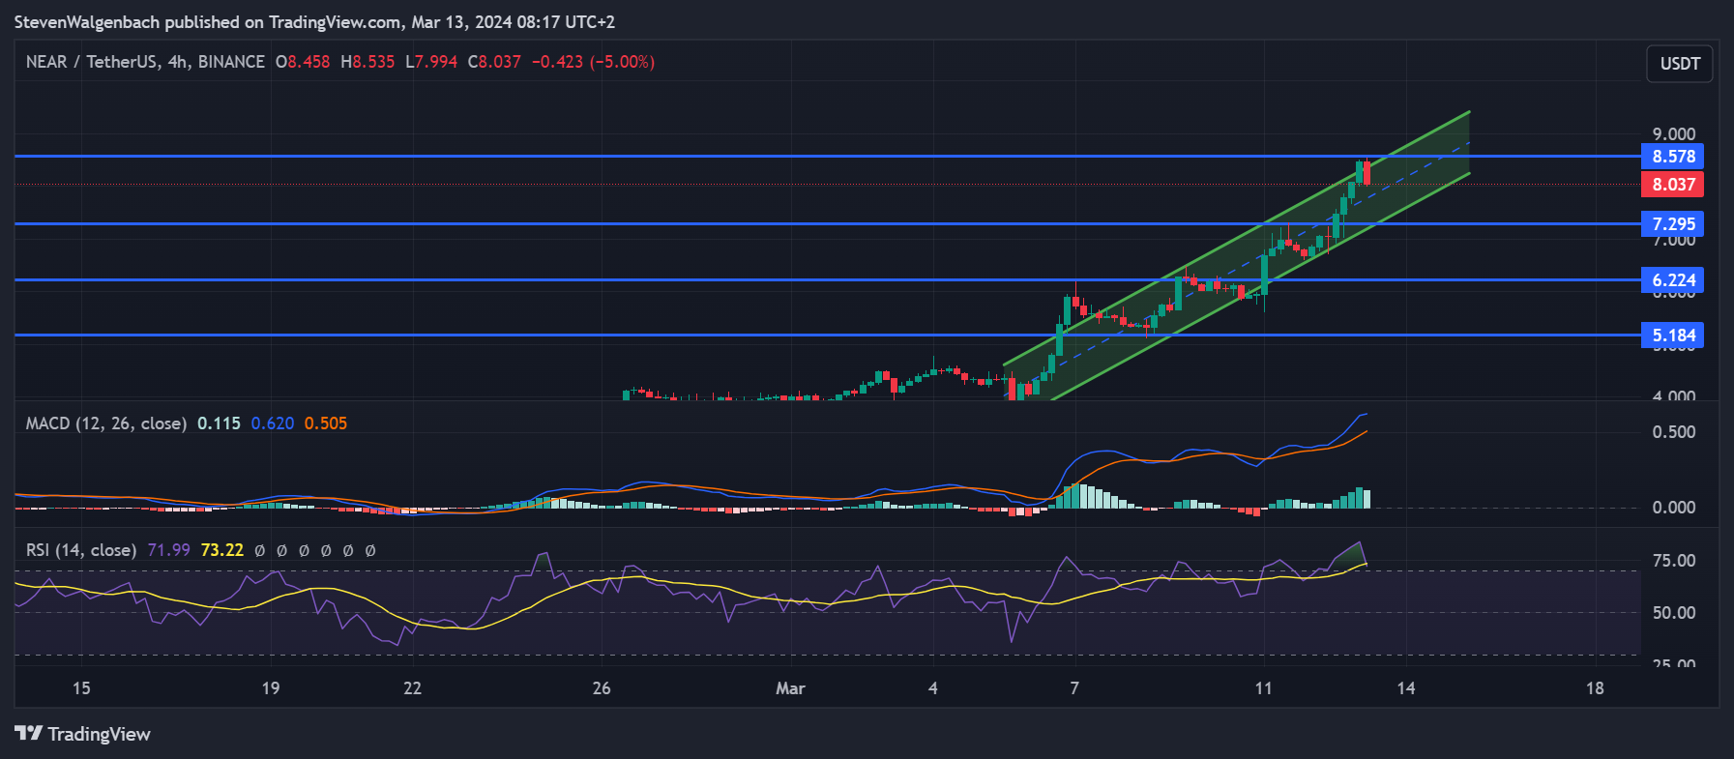This screenshot has height=759, width=1734.
Task: Click the 50.00 RSI axis label
Action: coord(1673,613)
